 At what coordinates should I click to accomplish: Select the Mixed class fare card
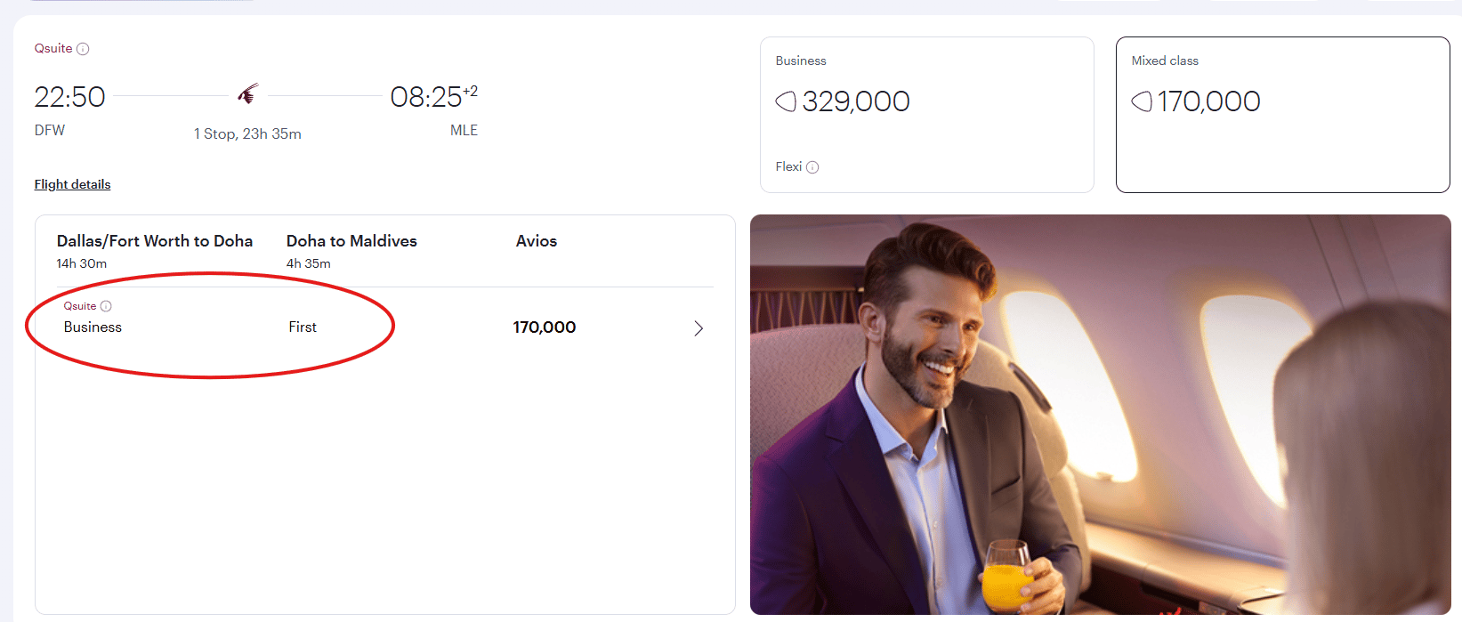point(1282,115)
